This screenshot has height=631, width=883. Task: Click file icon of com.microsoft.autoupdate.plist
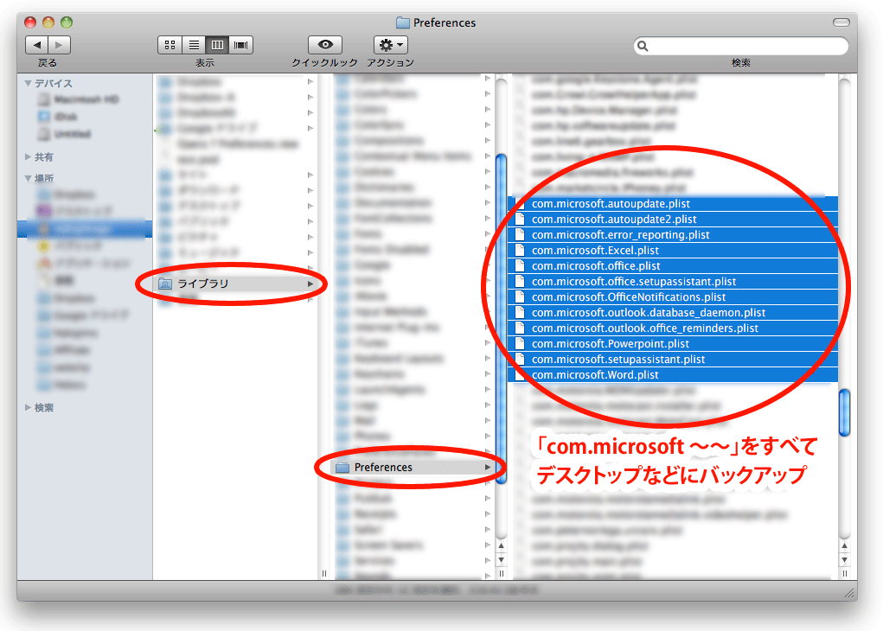(520, 204)
